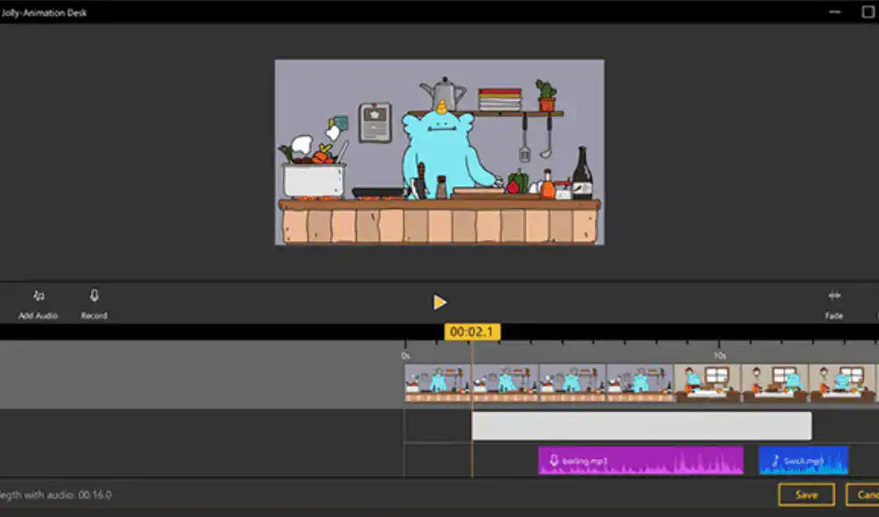Select the third monster frame in the timeline
The image size is (879, 517).
click(x=572, y=382)
